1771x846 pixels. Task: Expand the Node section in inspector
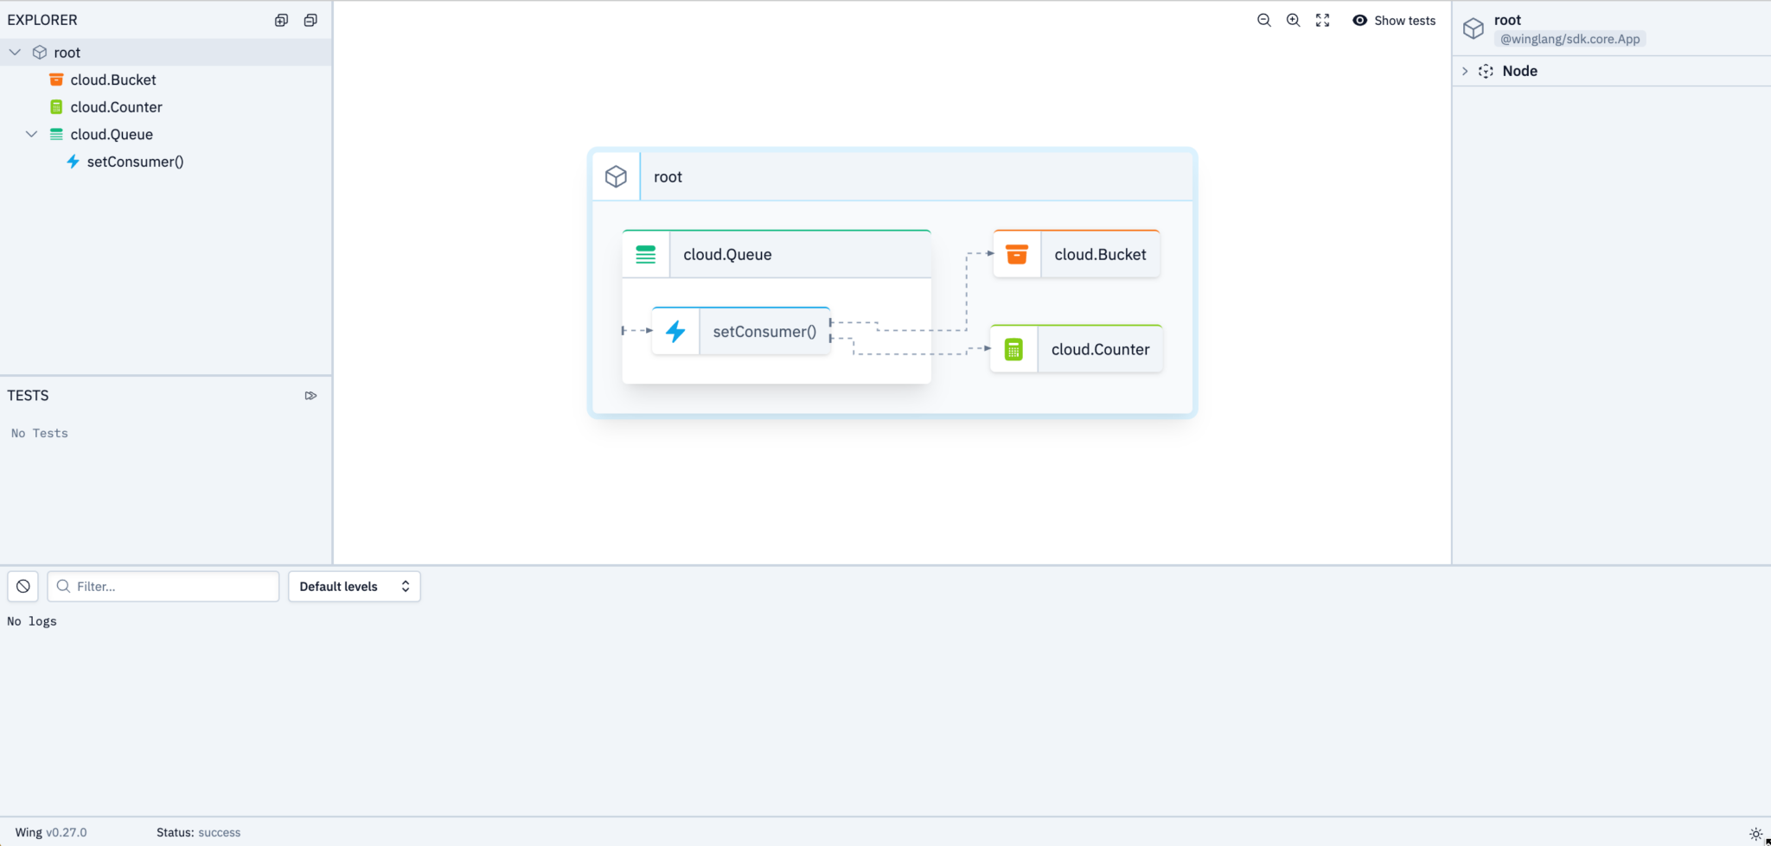pos(1465,71)
